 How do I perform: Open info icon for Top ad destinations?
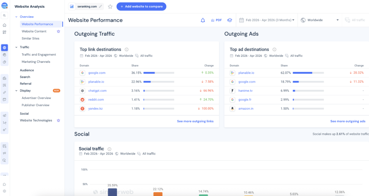(x=274, y=50)
